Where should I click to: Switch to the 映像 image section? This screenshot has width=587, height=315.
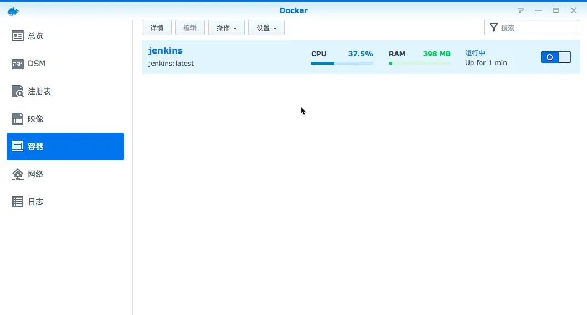pyautogui.click(x=36, y=119)
